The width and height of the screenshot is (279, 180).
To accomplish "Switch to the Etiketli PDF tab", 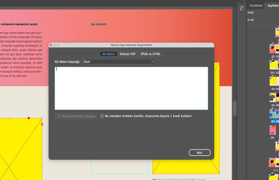I will tap(128, 54).
